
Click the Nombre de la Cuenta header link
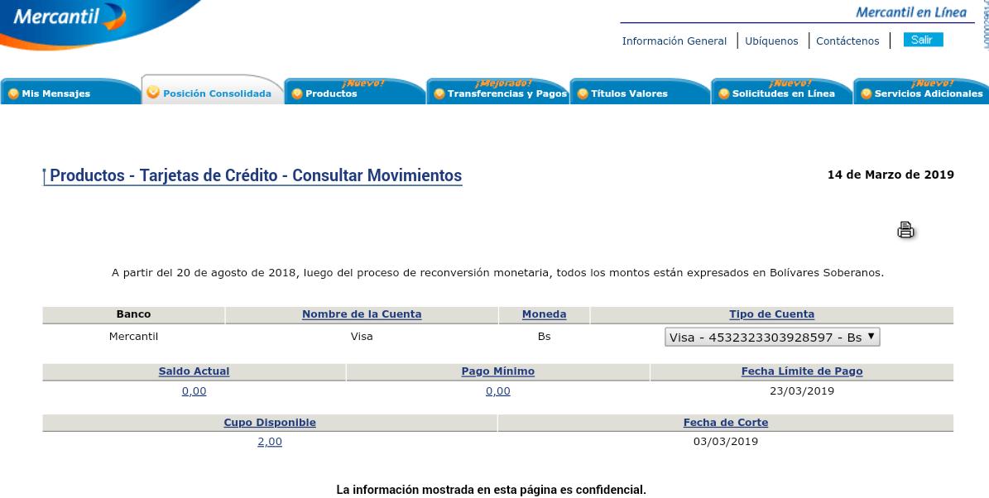[x=362, y=314]
